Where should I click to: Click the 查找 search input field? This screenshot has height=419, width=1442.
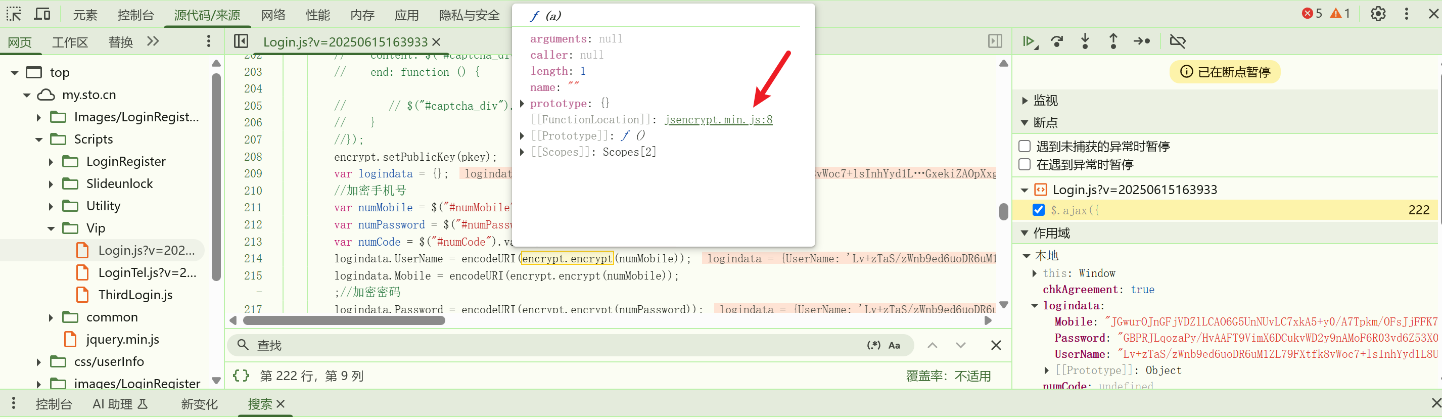(554, 345)
